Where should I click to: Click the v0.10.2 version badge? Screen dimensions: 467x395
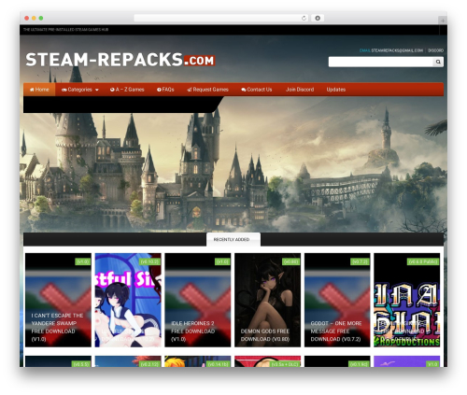point(150,261)
